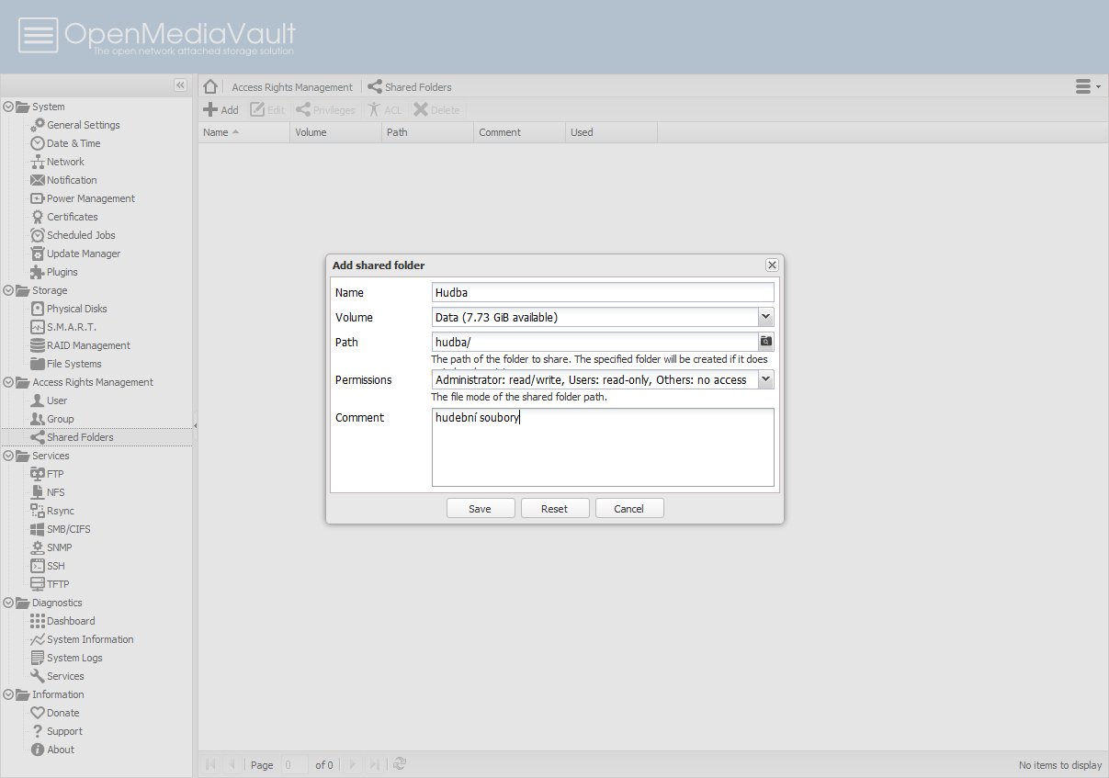
Task: Click the Group people icon
Action: tap(38, 419)
